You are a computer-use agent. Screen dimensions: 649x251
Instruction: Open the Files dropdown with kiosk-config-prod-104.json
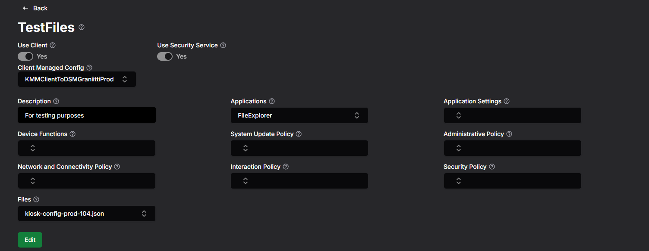pyautogui.click(x=86, y=214)
